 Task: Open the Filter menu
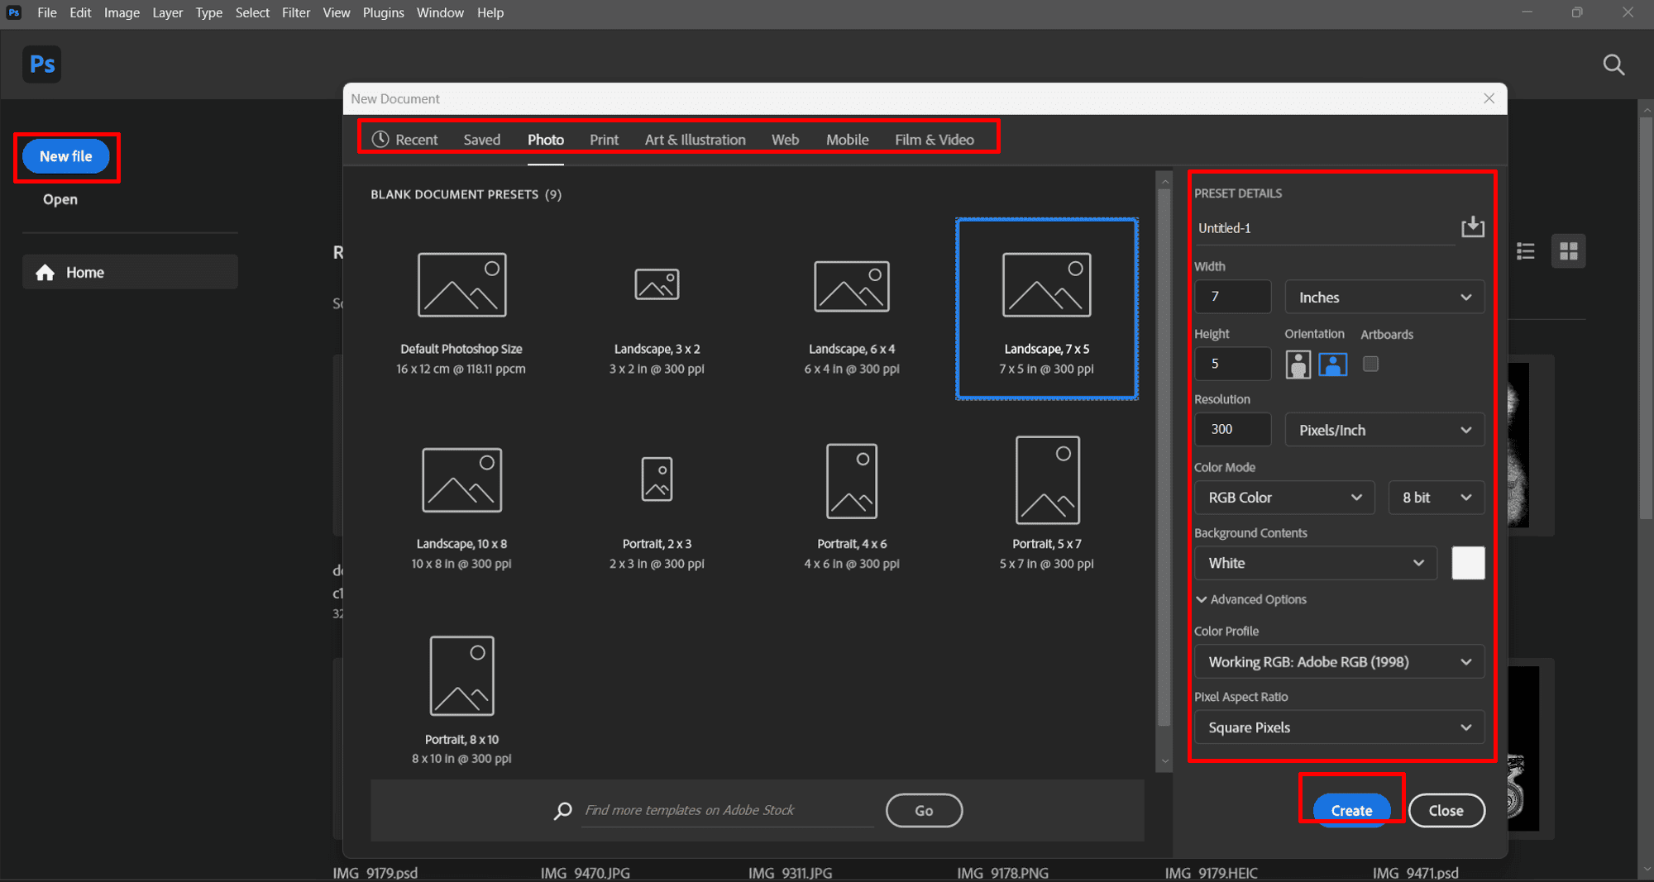click(296, 12)
